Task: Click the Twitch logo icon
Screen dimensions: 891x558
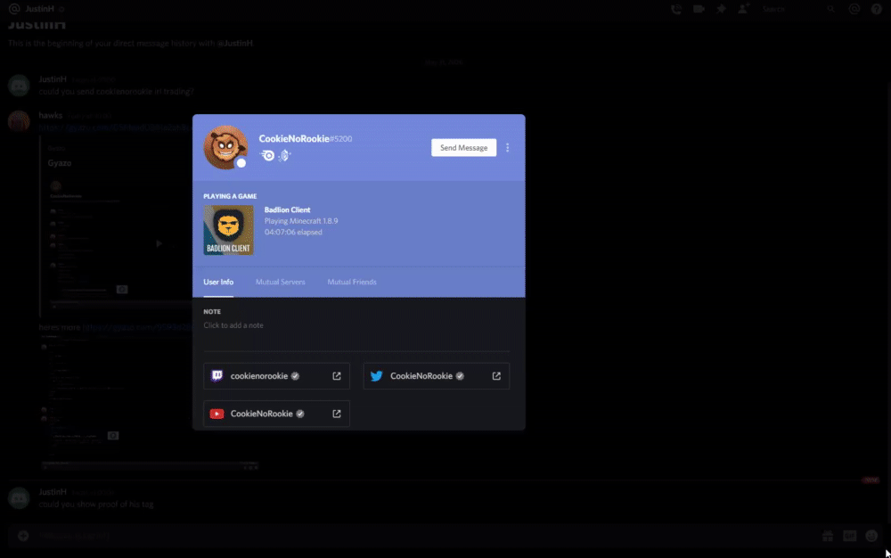Action: pos(217,375)
